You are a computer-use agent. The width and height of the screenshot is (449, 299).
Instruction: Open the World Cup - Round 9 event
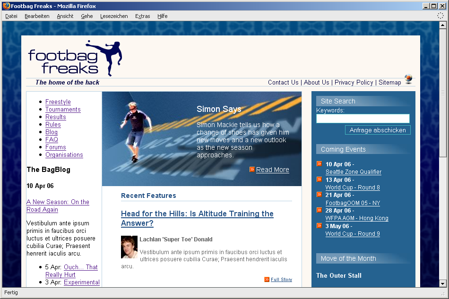pos(353,233)
